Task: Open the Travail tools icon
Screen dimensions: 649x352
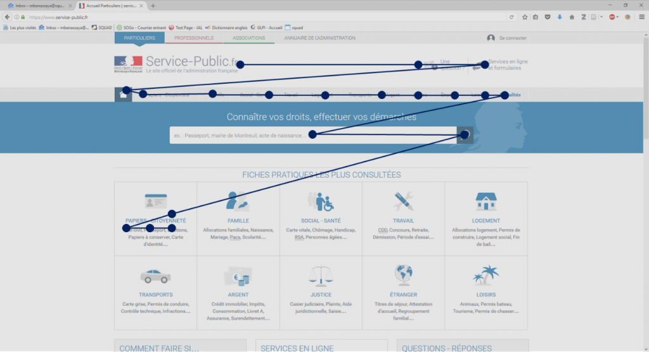Action: point(403,201)
